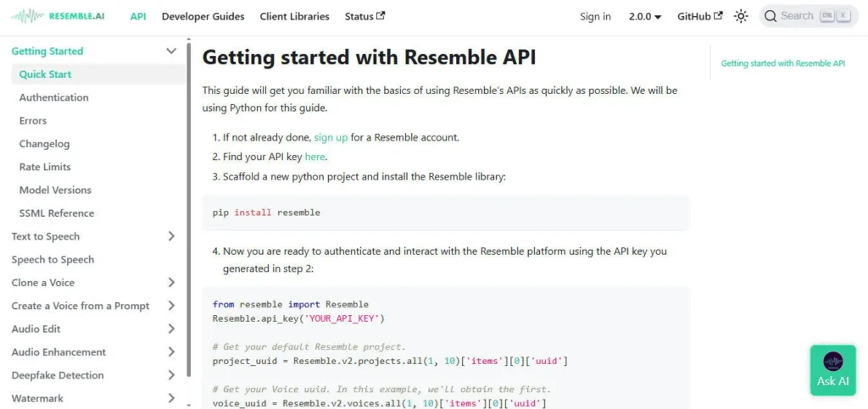This screenshot has height=409, width=868.
Task: Click the page title 'Getting started with Resemble API'
Action: pos(370,58)
